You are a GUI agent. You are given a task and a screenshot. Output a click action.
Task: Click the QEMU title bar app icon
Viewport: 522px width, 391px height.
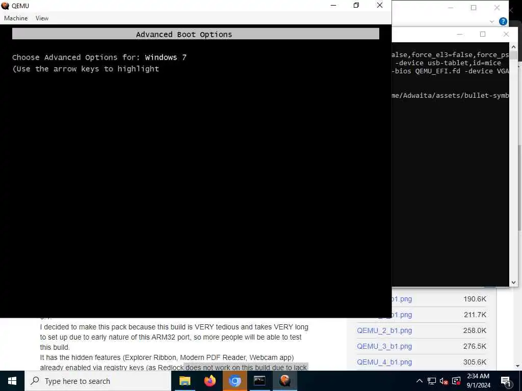tap(5, 5)
